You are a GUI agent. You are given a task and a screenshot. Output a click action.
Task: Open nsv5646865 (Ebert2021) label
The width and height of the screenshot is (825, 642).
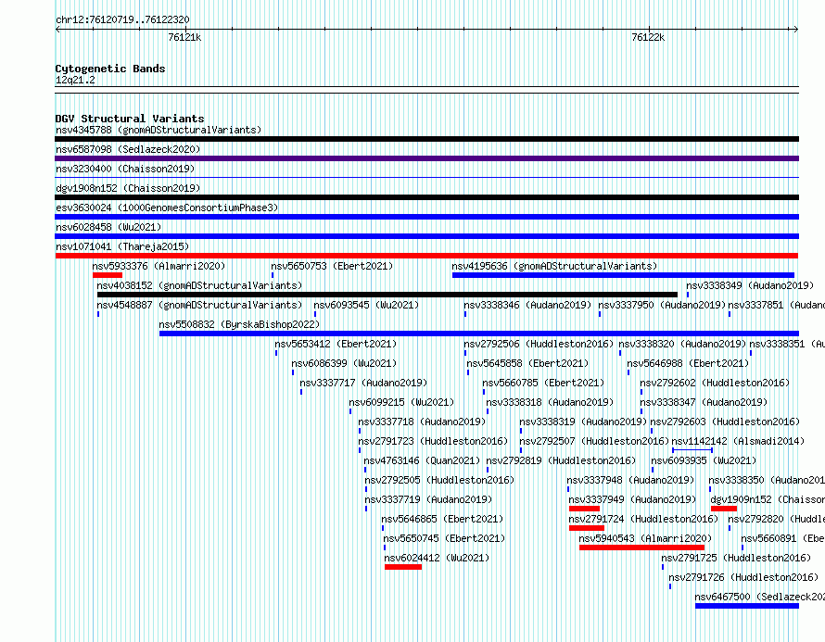pos(442,519)
